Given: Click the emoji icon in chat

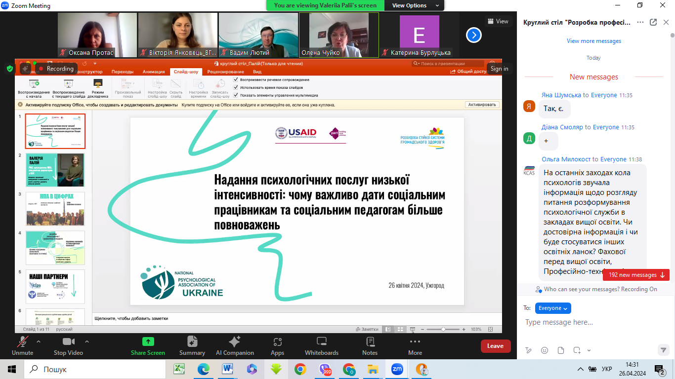Looking at the screenshot, I should pos(545,350).
